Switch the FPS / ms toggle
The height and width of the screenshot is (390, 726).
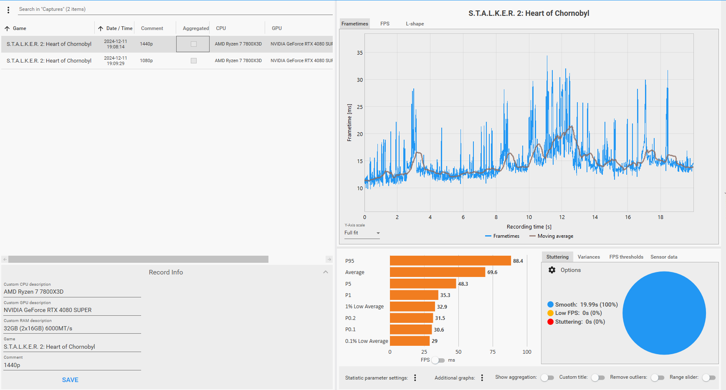point(438,360)
